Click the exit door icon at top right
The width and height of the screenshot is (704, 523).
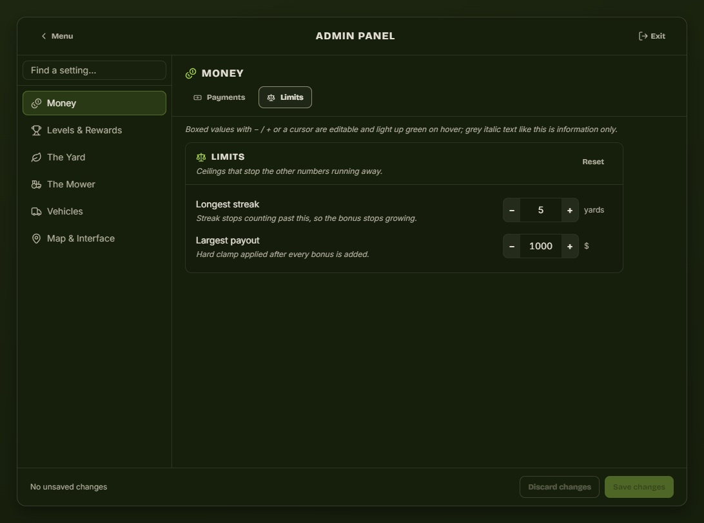[x=643, y=36]
